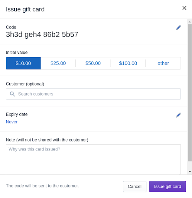Image resolution: width=192 pixels, height=198 pixels.
Task: Close the Issue gift card dialog
Action: (x=184, y=8)
